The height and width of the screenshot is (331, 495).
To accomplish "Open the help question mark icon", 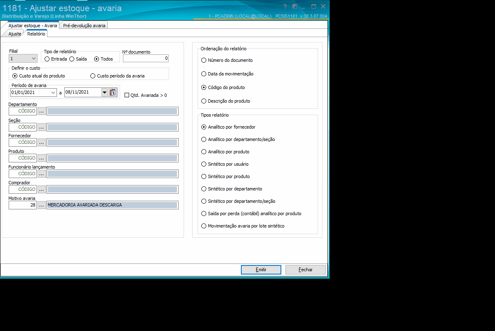I will click(285, 7).
